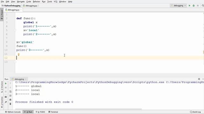Pin the Run tab with the pin icon
The height and width of the screenshot is (114, 204).
pos(6,102)
